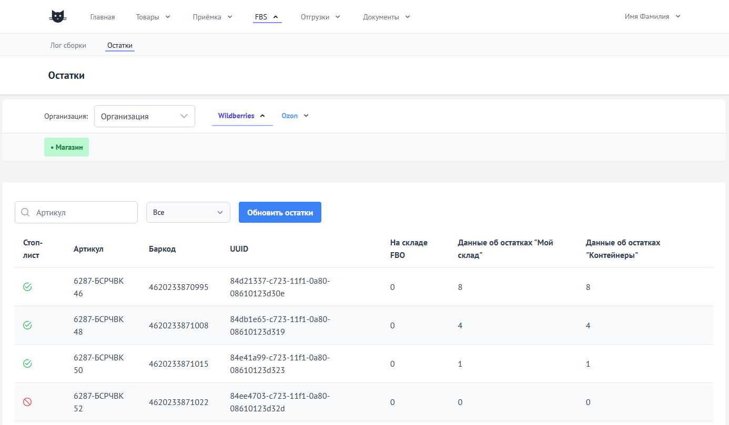Click barcode 4620233871008

pyautogui.click(x=179, y=326)
